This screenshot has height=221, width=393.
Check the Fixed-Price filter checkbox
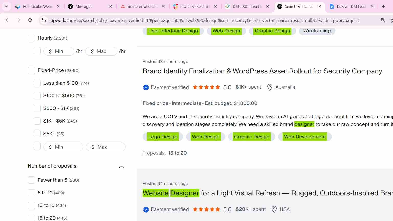31,70
